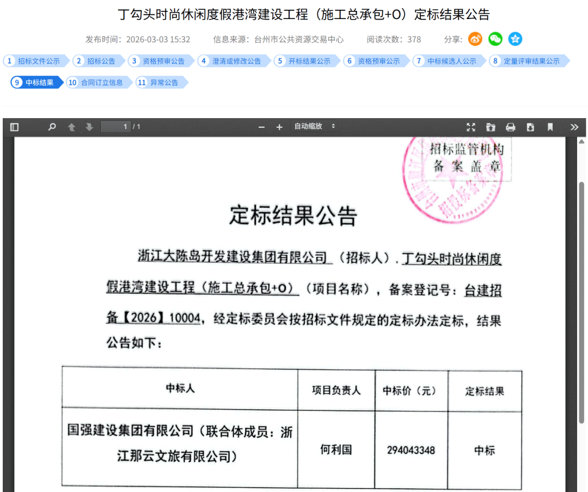588x492 pixels.
Task: Download the PDF file
Action: (x=530, y=127)
